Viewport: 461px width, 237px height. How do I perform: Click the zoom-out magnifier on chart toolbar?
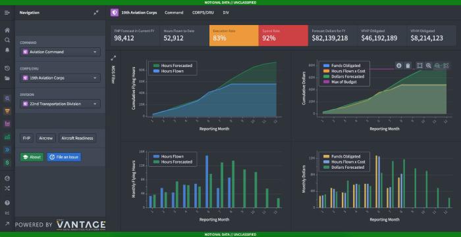tap(437, 66)
